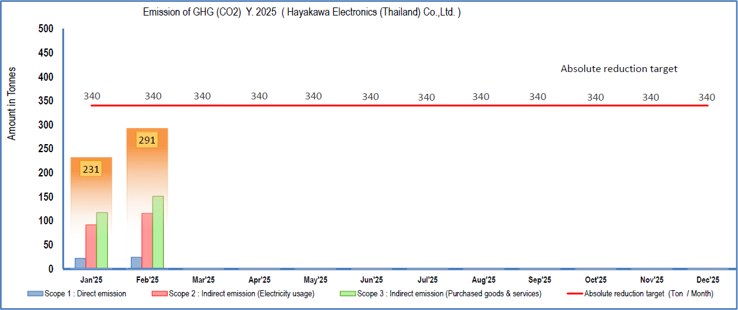This screenshot has width=738, height=310.
Task: Click the Jul'25 axis label
Action: [428, 280]
